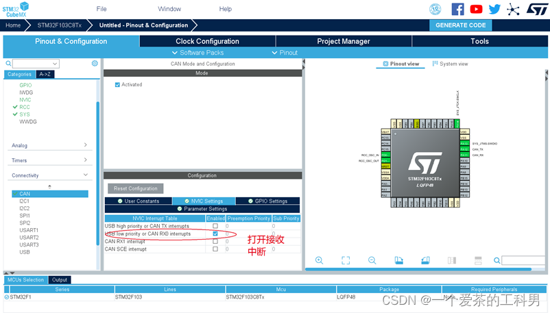Image resolution: width=550 pixels, height=313 pixels.
Task: Expand the Analog category
Action: (50, 145)
